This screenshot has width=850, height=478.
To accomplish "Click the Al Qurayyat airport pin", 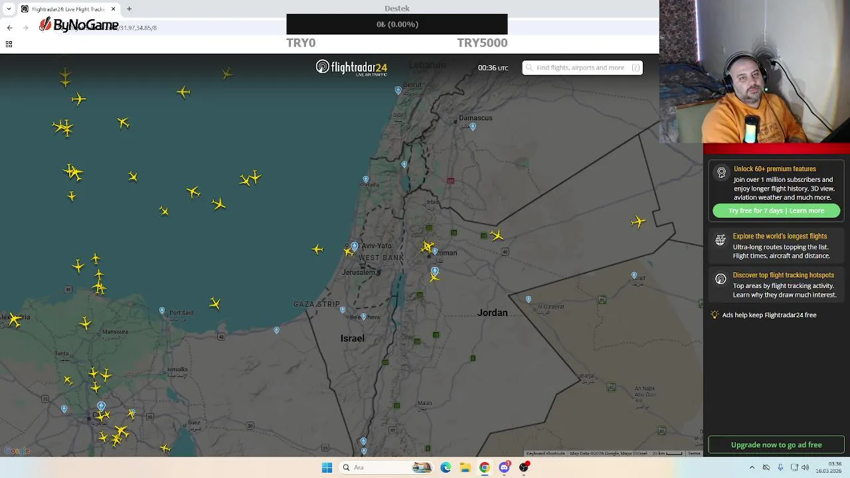I will point(529,299).
